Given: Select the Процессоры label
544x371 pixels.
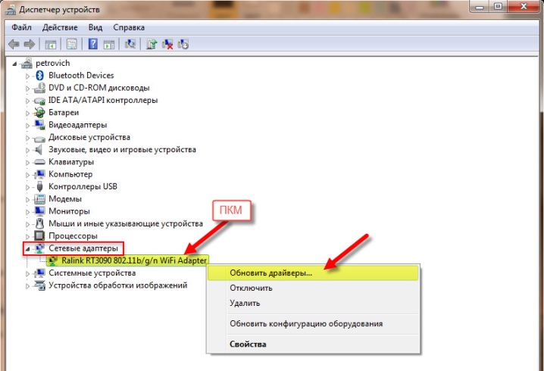Looking at the screenshot, I should 73,236.
